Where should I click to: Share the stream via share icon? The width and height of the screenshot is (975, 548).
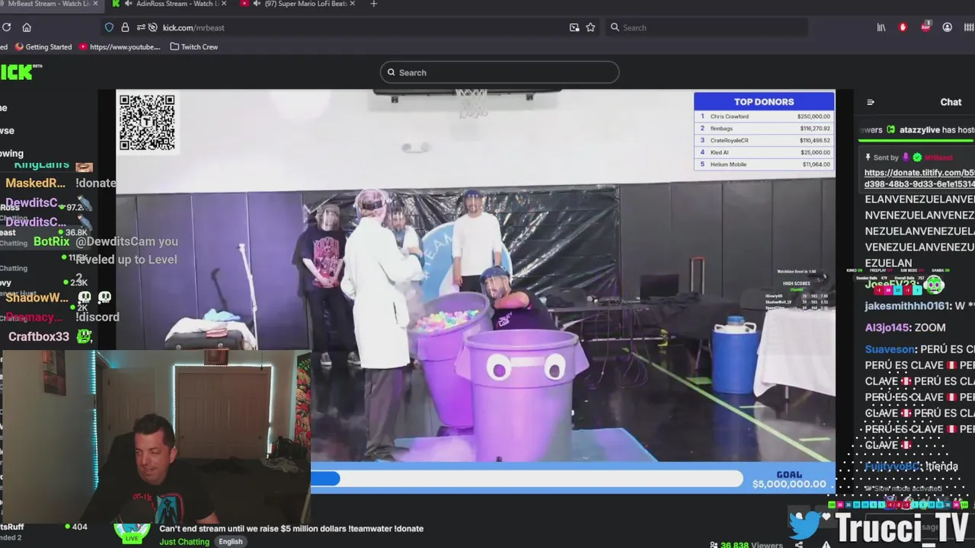pos(799,544)
